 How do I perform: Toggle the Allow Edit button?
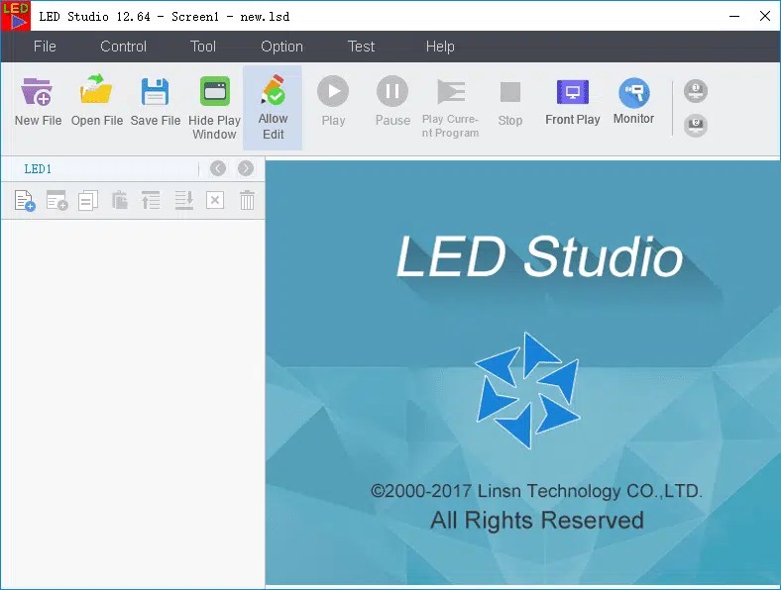point(273,108)
